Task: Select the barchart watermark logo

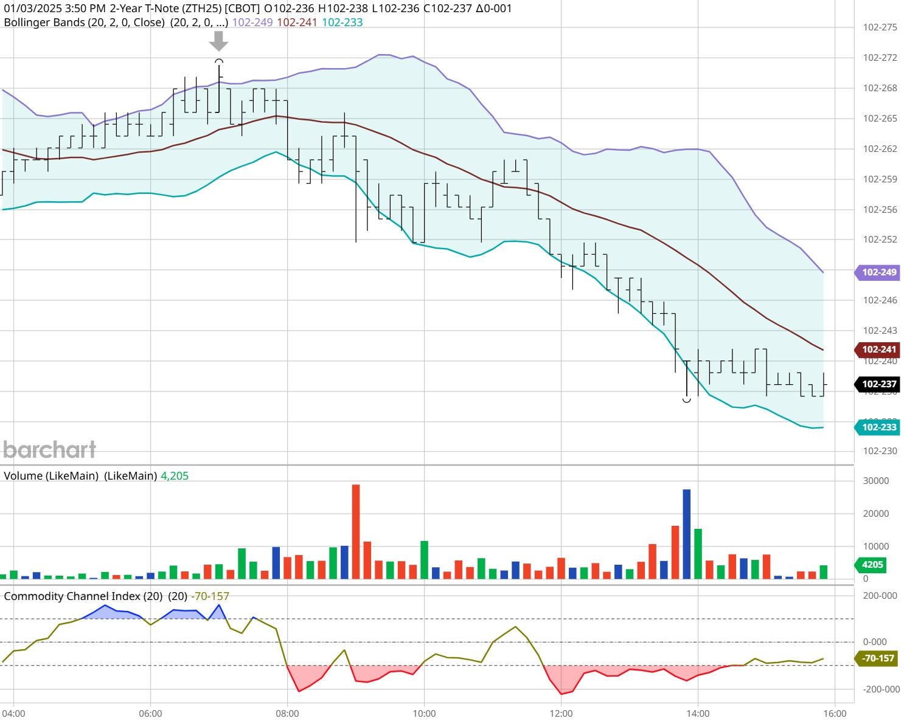Action: click(50, 450)
